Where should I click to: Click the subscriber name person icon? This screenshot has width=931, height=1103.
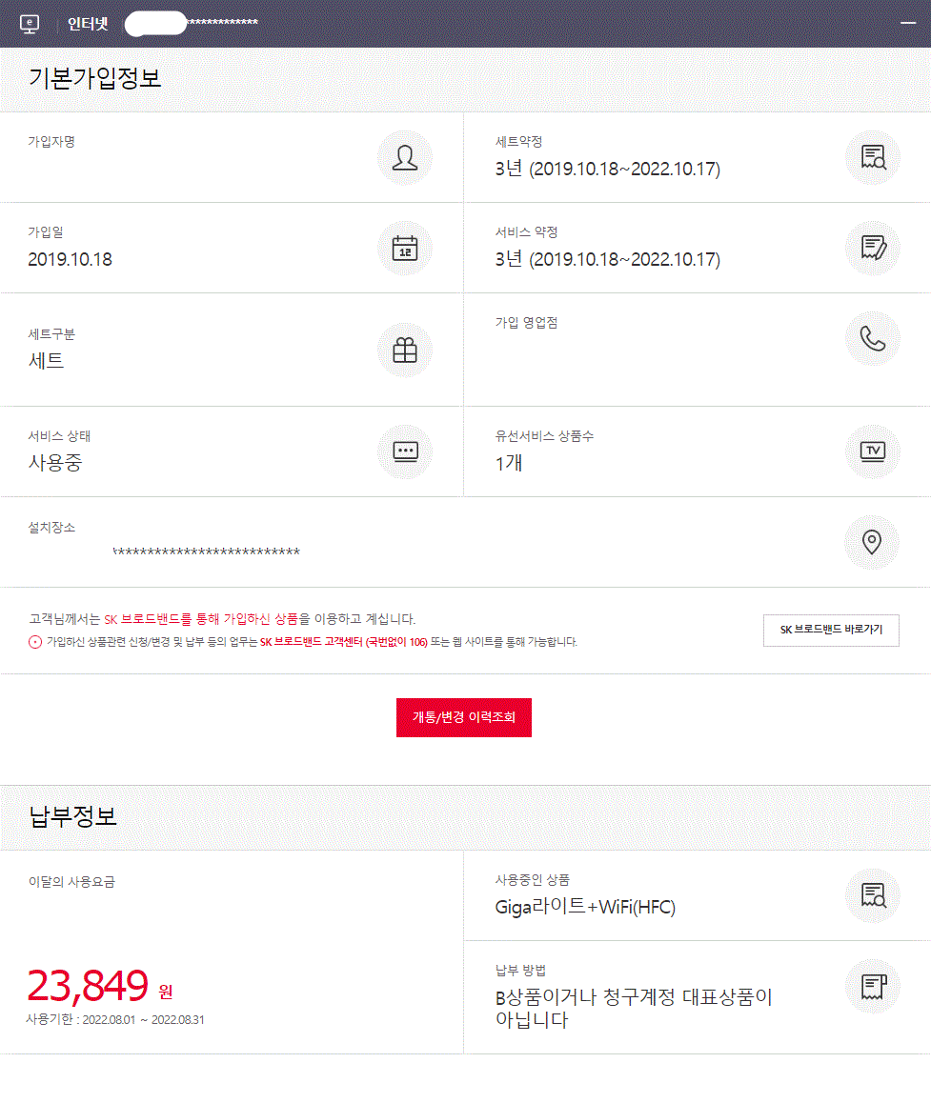coord(405,157)
